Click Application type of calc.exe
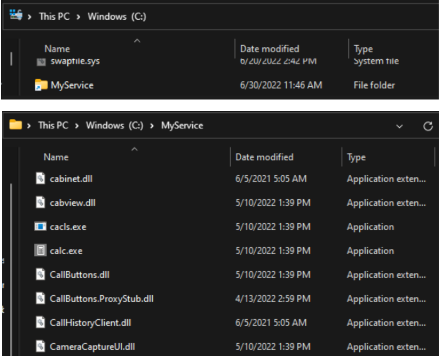Image resolution: width=439 pixels, height=356 pixels. pyautogui.click(x=370, y=251)
